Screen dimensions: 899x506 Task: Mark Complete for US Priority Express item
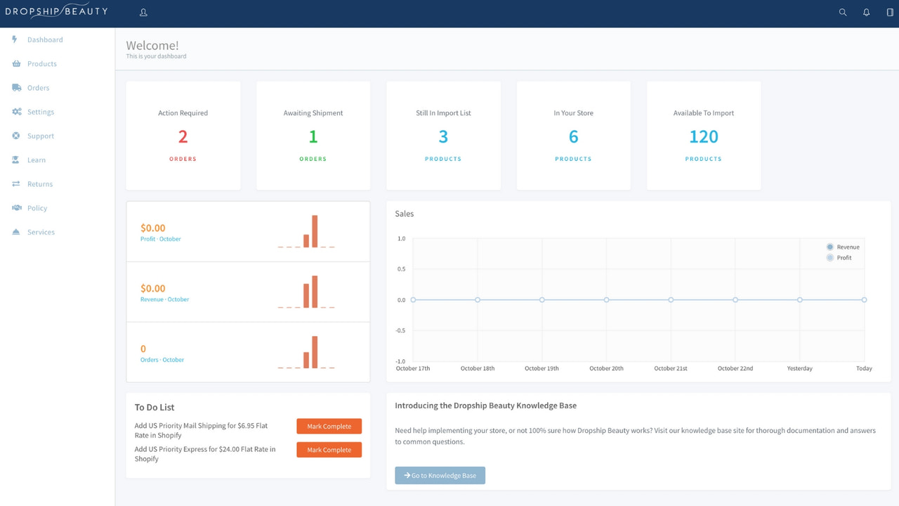click(329, 450)
